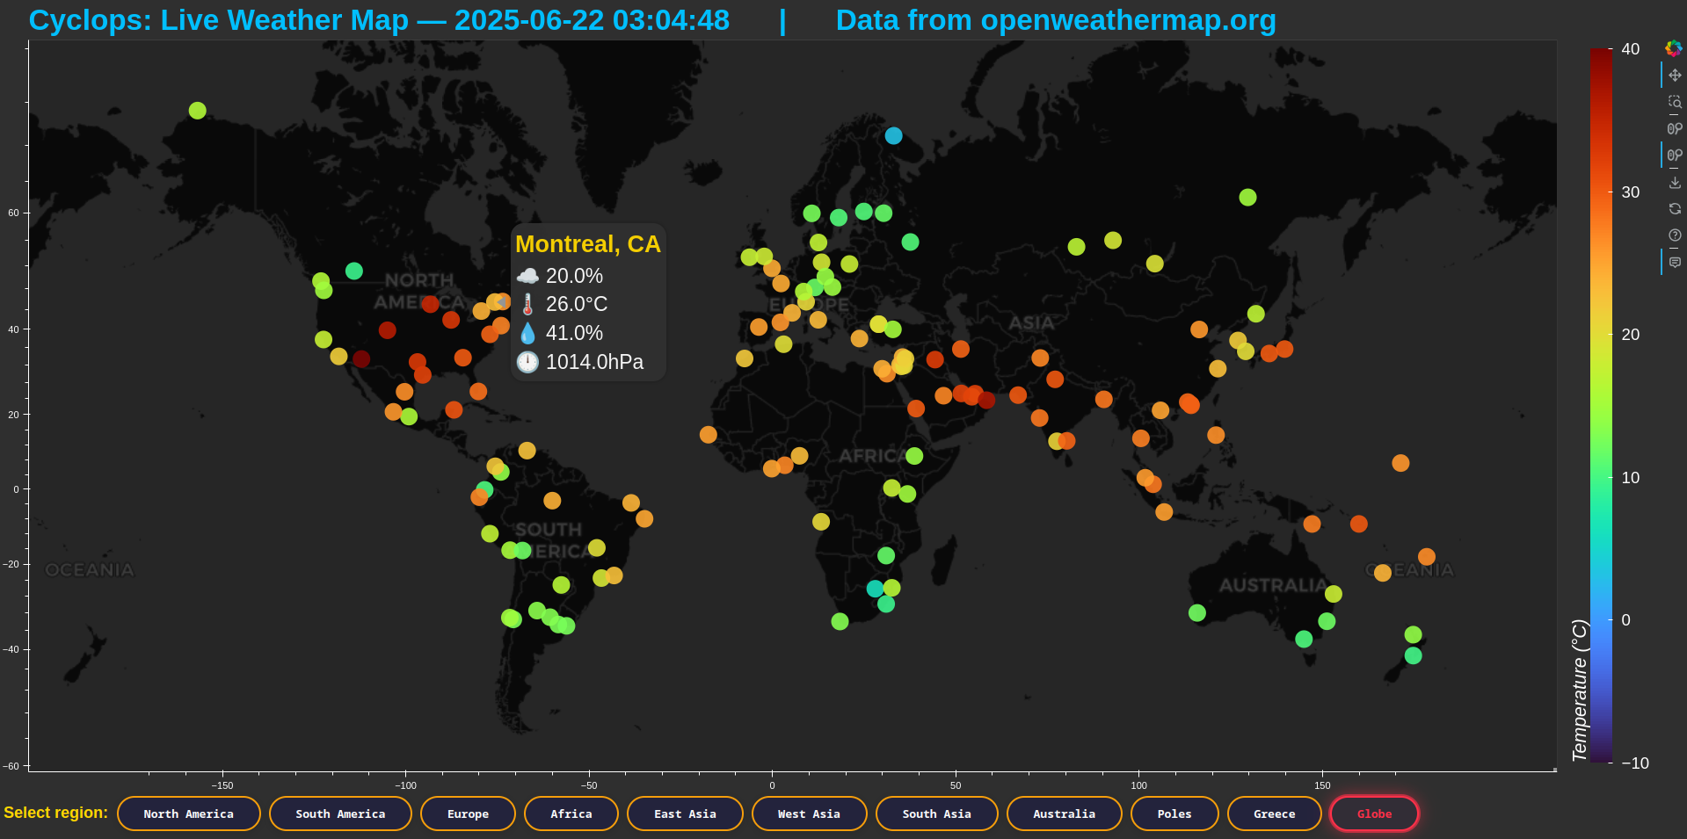Screen dimensions: 1687x839
Task: Open the Help question mark icon
Action: click(x=1675, y=235)
